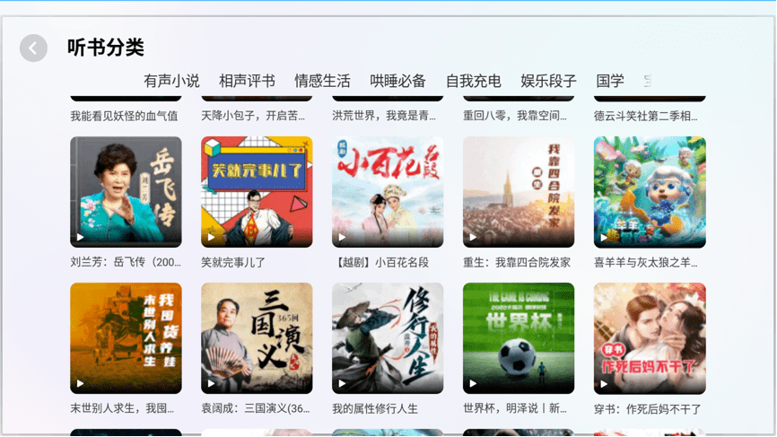Play icon on 笑就完事儿了 cover

[211, 237]
